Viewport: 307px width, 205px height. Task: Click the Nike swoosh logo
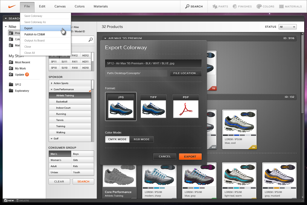(x=12, y=6)
